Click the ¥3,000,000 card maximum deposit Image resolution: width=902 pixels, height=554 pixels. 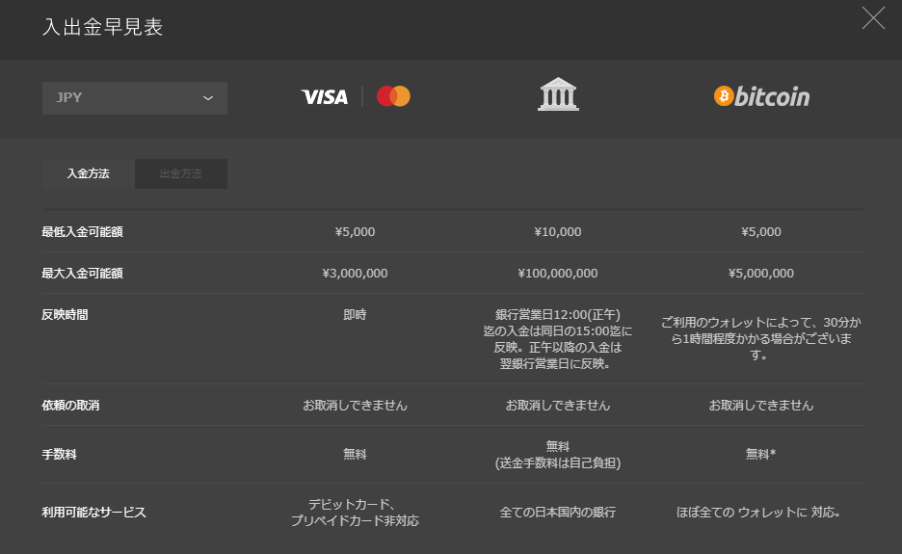click(355, 274)
